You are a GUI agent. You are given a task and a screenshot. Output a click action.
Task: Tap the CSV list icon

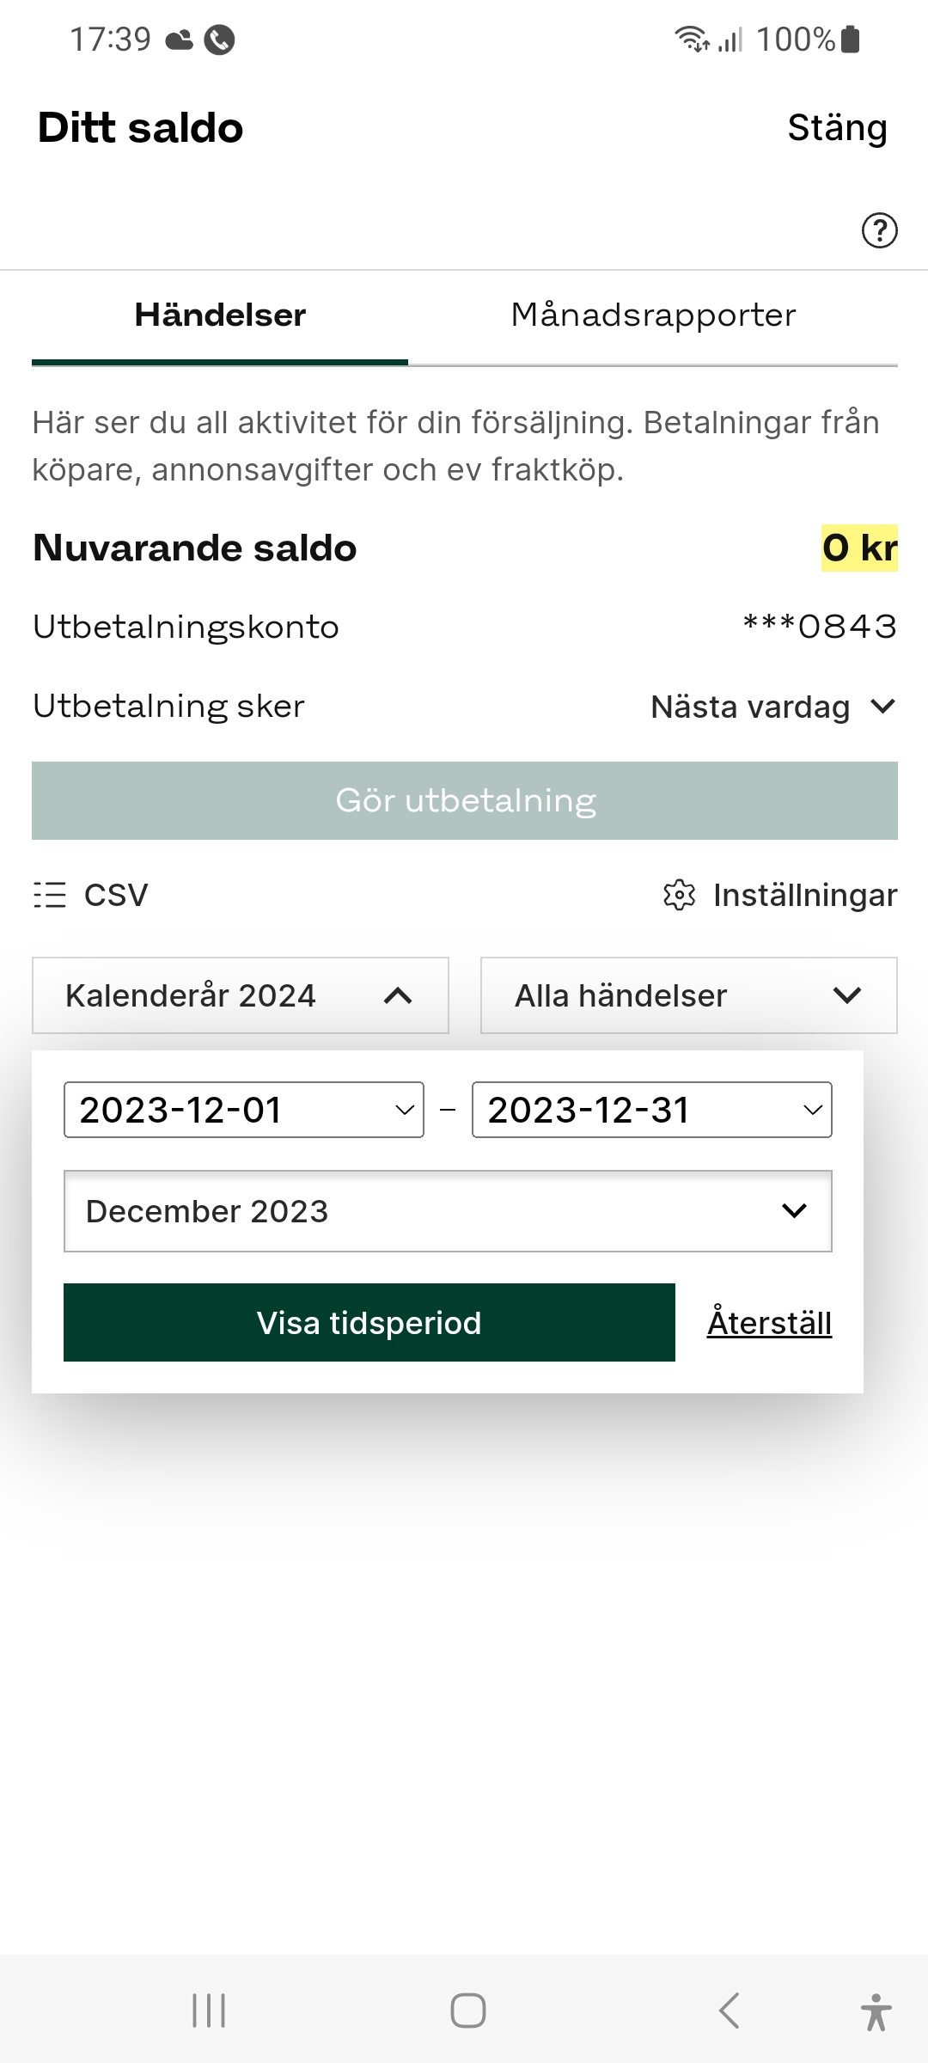pyautogui.click(x=50, y=895)
